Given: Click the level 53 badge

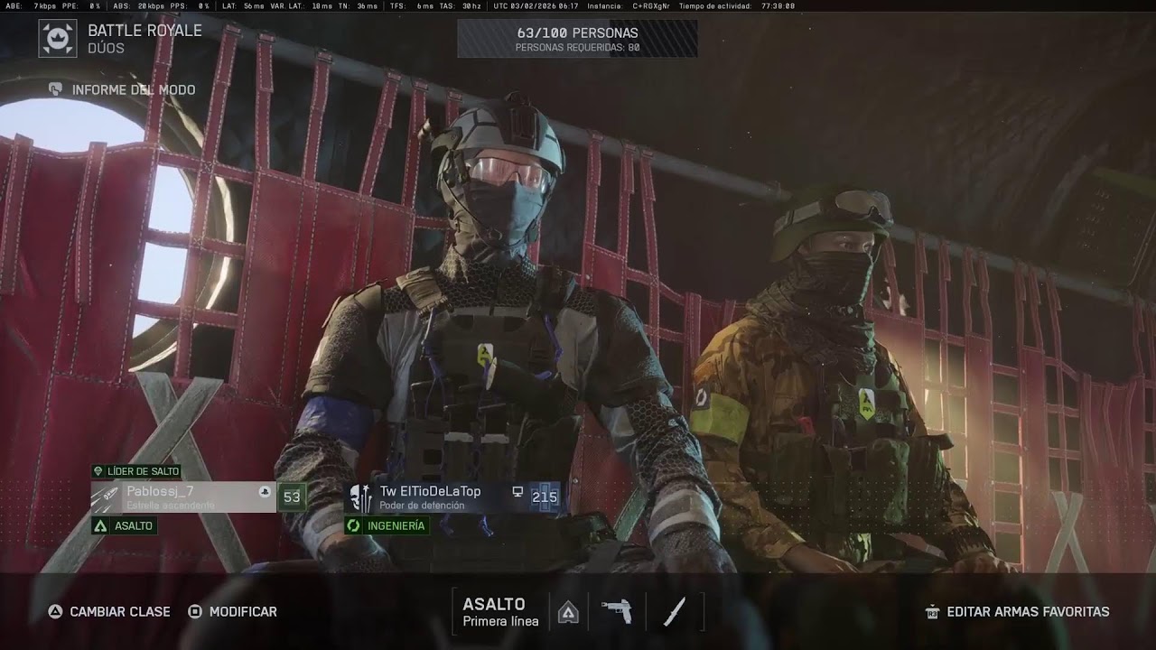Looking at the screenshot, I should click(292, 497).
